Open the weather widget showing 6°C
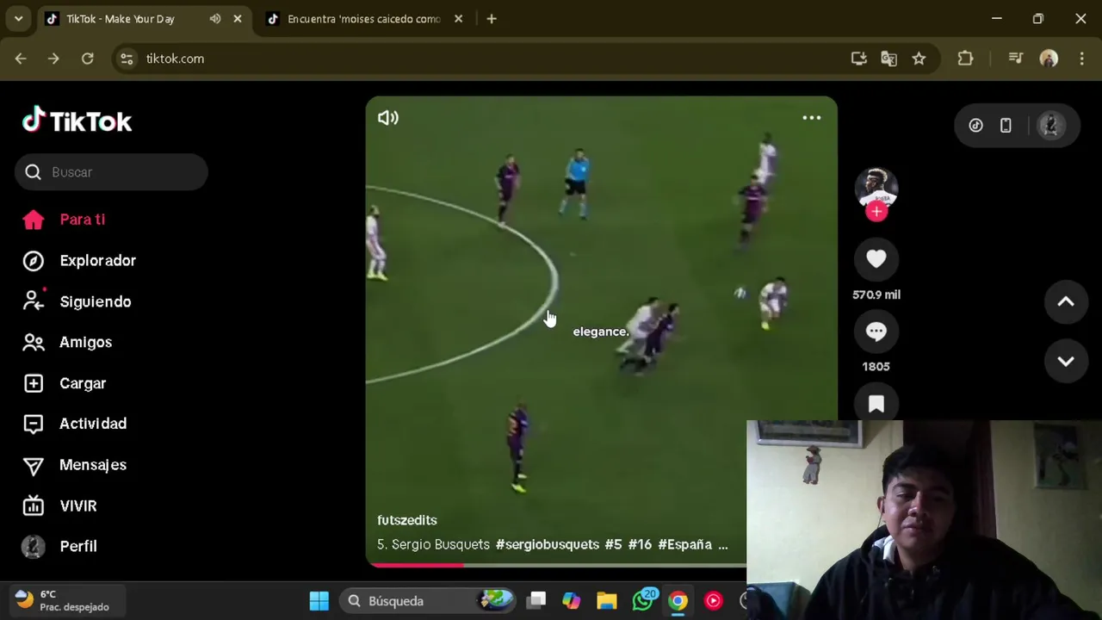 [67, 601]
